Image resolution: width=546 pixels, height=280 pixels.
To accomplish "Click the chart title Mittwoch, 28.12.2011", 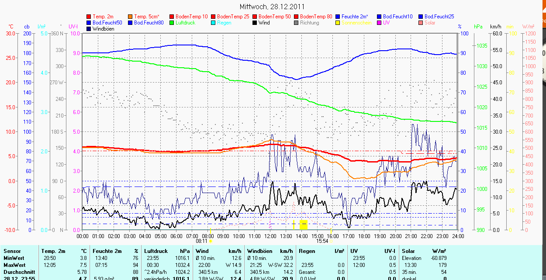I will point(272,7).
